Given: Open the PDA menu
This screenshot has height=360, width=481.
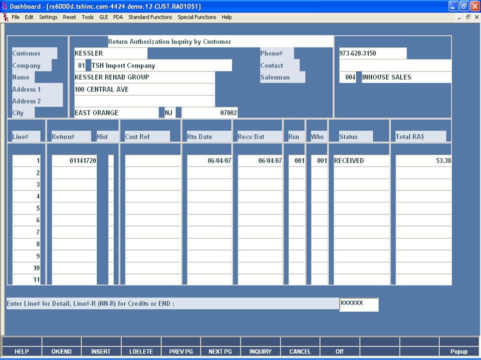Looking at the screenshot, I should (x=118, y=17).
